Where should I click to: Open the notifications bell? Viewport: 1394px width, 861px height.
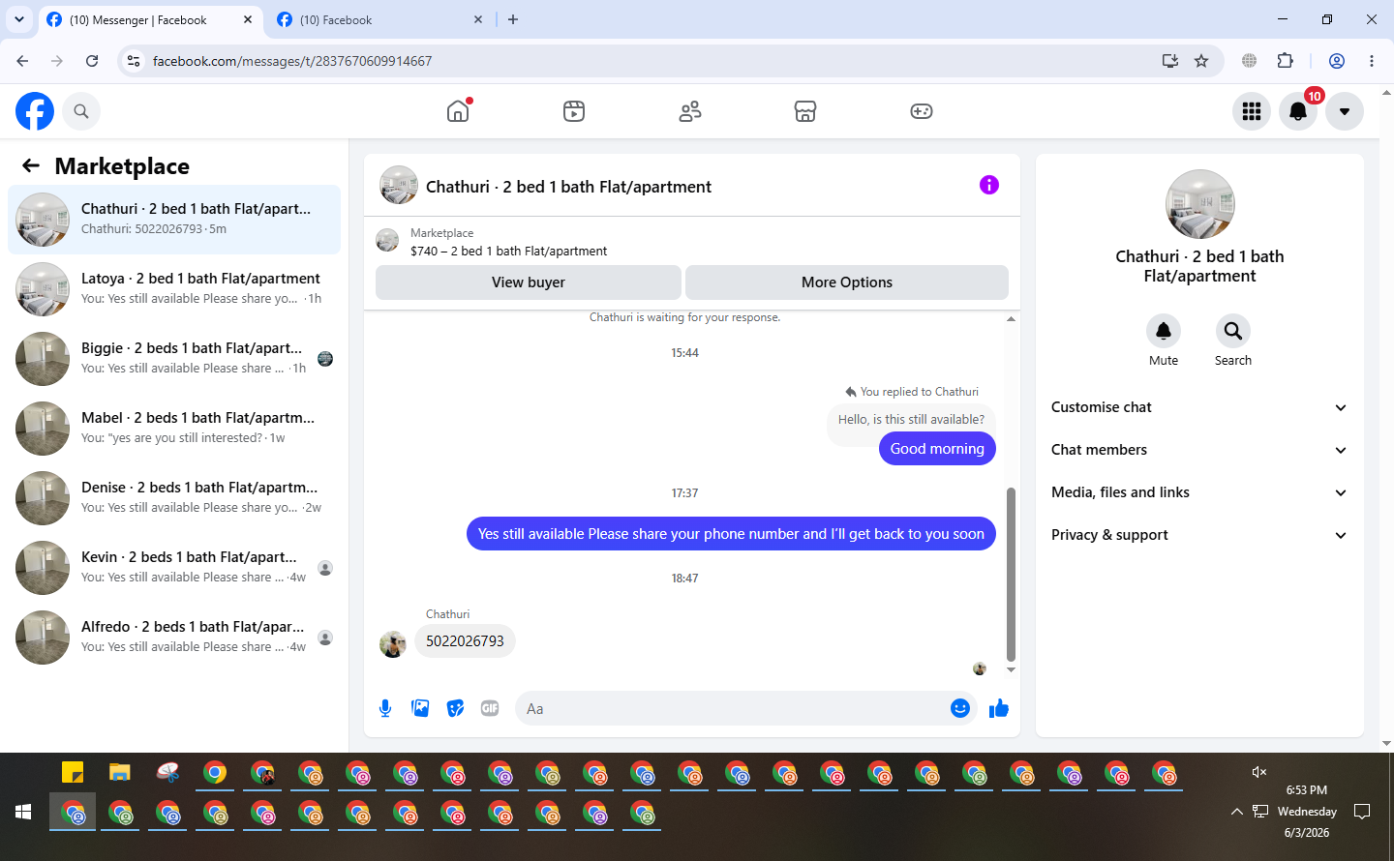[1298, 111]
